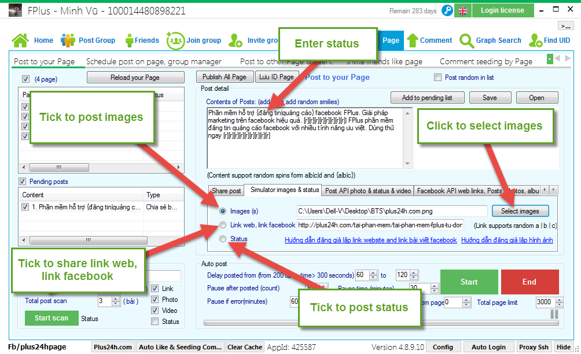Click the Save button
This screenshot has height=354, width=581.
490,98
